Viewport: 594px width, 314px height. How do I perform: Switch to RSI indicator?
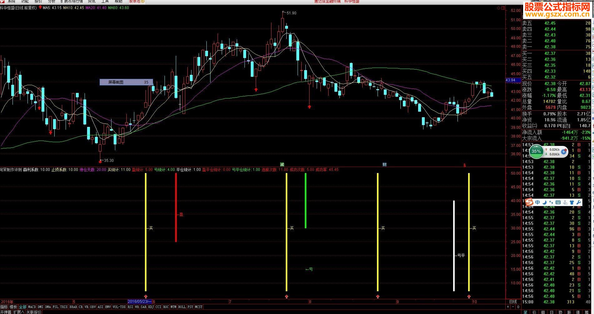130,307
